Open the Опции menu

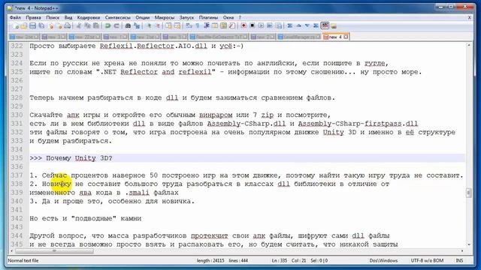142,18
